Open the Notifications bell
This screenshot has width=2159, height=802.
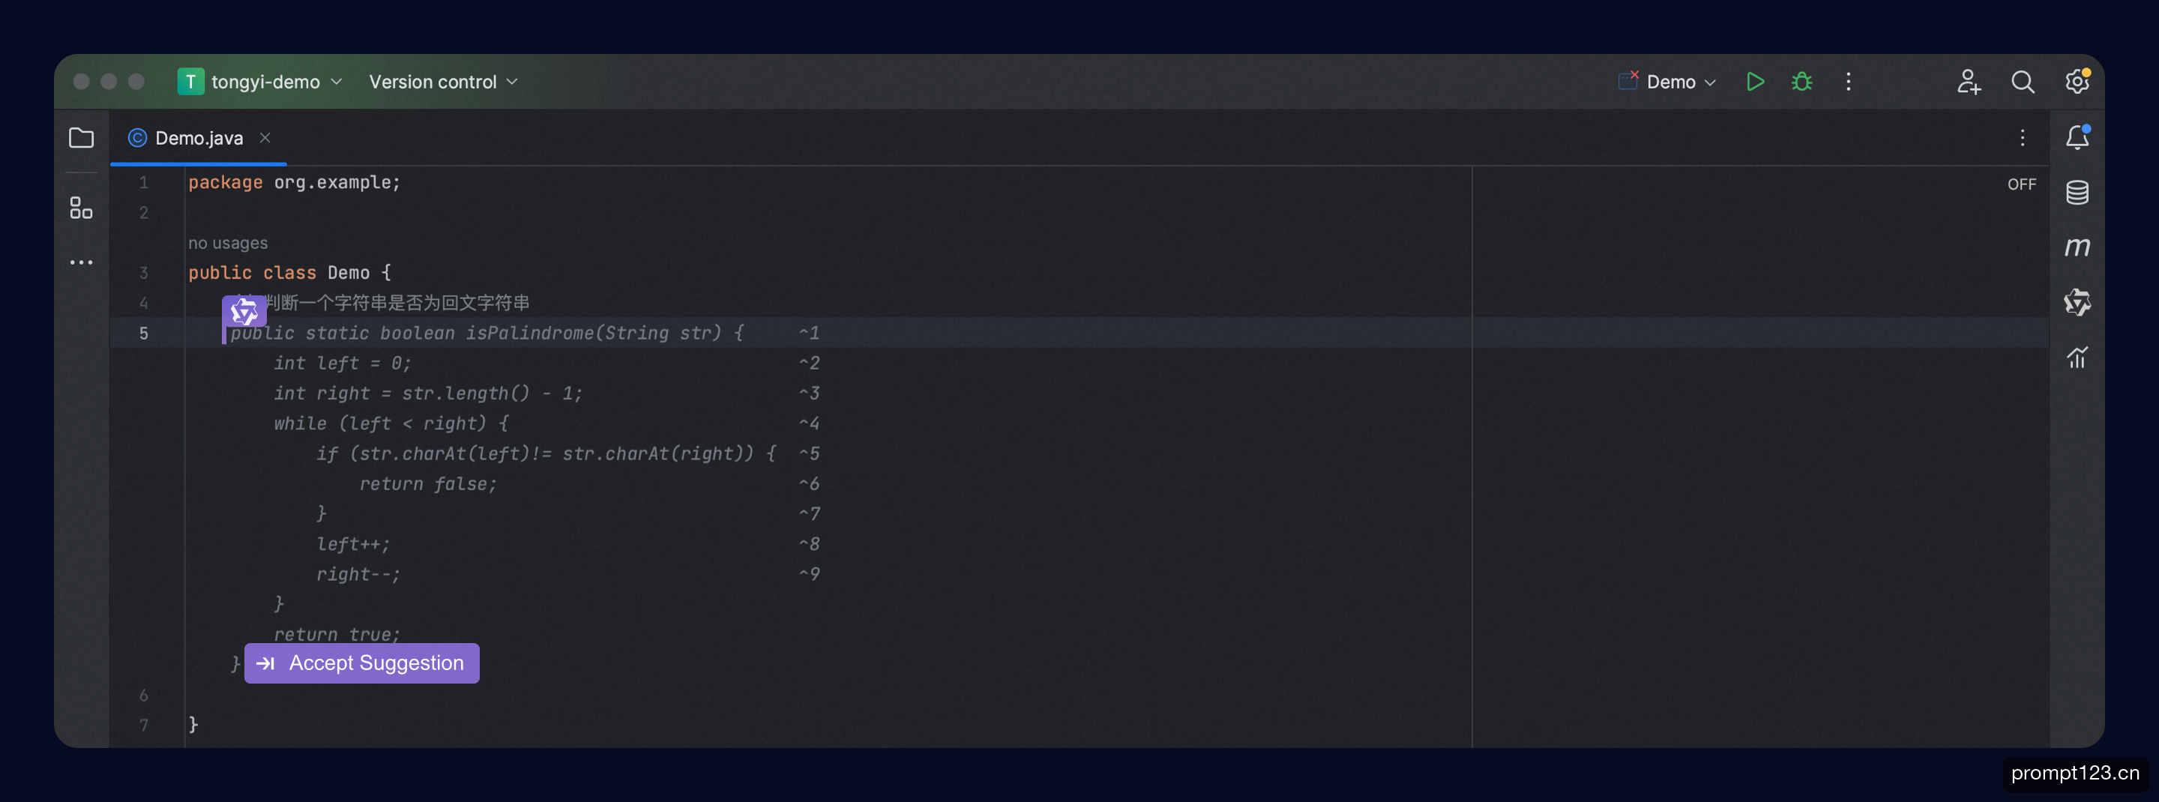[x=2077, y=137]
